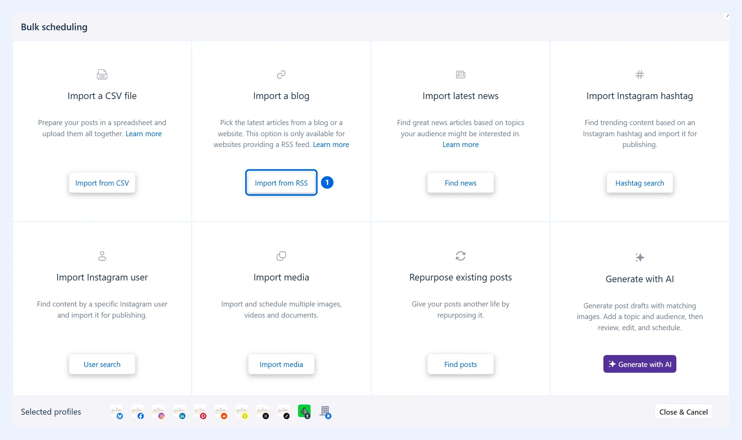
Task: Click the "Repurpose existing posts" heading
Action: (461, 277)
